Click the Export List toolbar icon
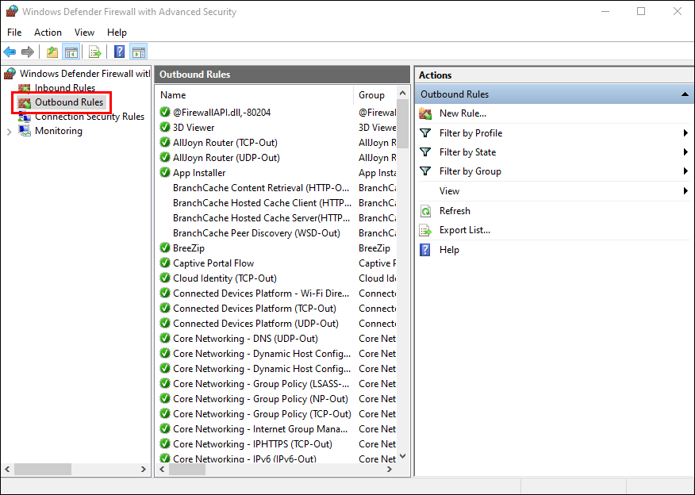 coord(95,52)
